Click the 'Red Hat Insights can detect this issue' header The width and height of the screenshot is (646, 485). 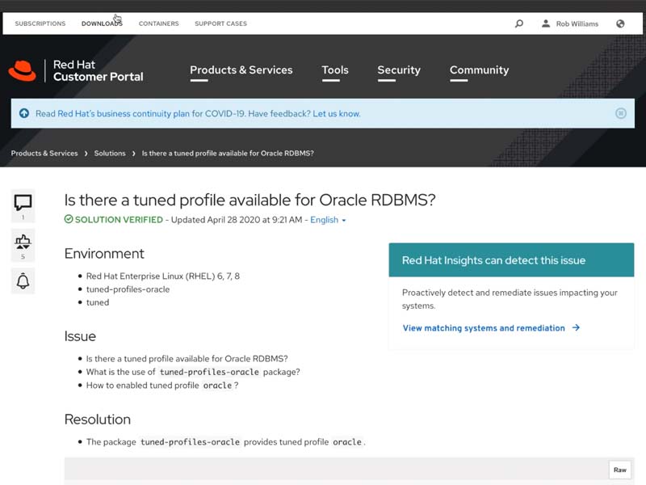(511, 259)
